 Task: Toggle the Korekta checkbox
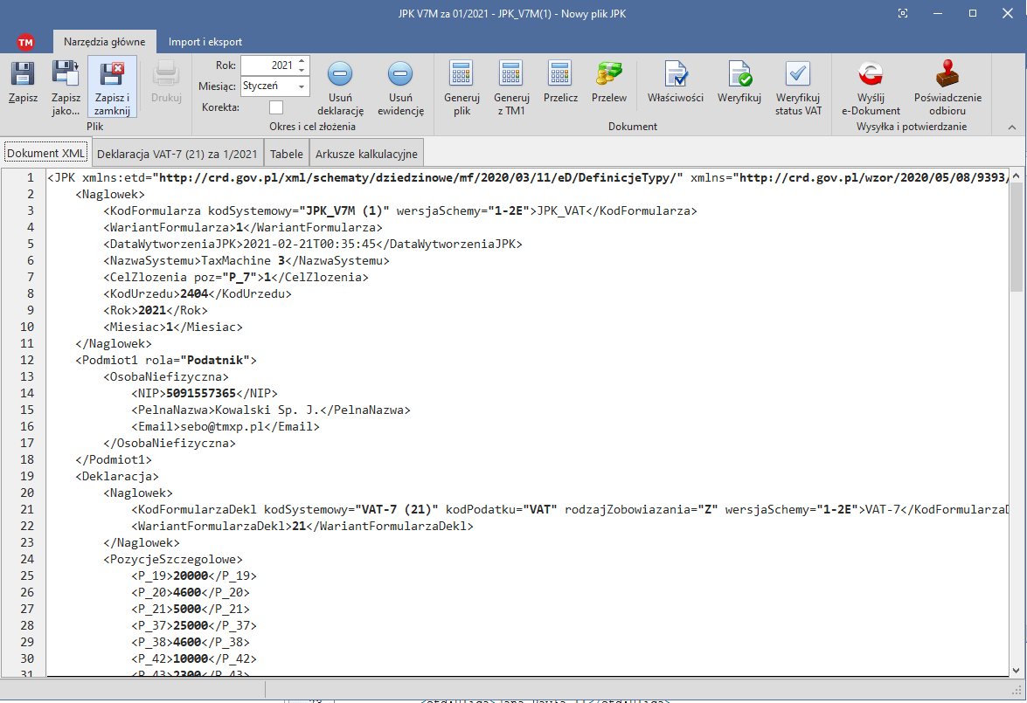276,107
